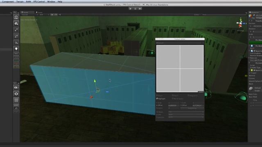Toggle the Swap U/V checkbox
This screenshot has height=147, width=262.
(x=188, y=96)
